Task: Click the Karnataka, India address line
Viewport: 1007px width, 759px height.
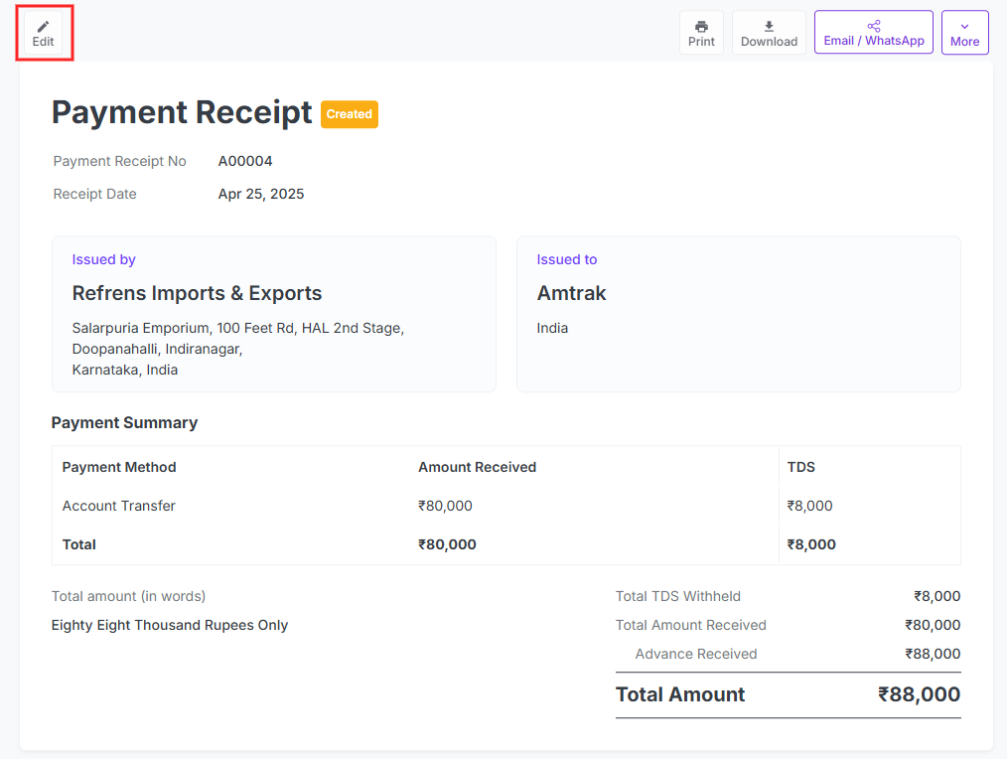Action: tap(124, 371)
